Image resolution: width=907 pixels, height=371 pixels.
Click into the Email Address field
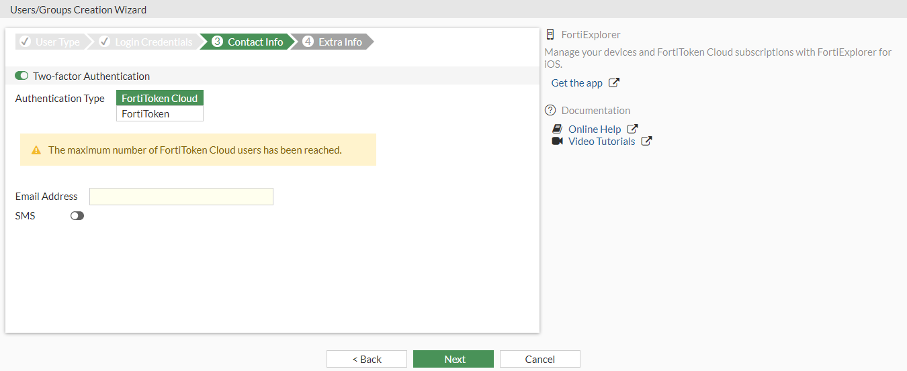181,197
